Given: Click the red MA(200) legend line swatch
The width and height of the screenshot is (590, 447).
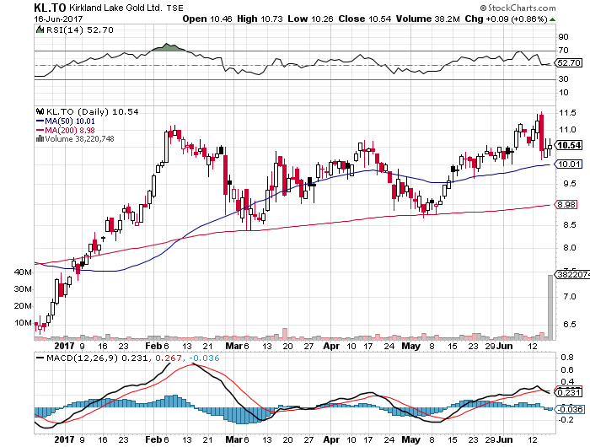Looking at the screenshot, I should pyautogui.click(x=40, y=130).
